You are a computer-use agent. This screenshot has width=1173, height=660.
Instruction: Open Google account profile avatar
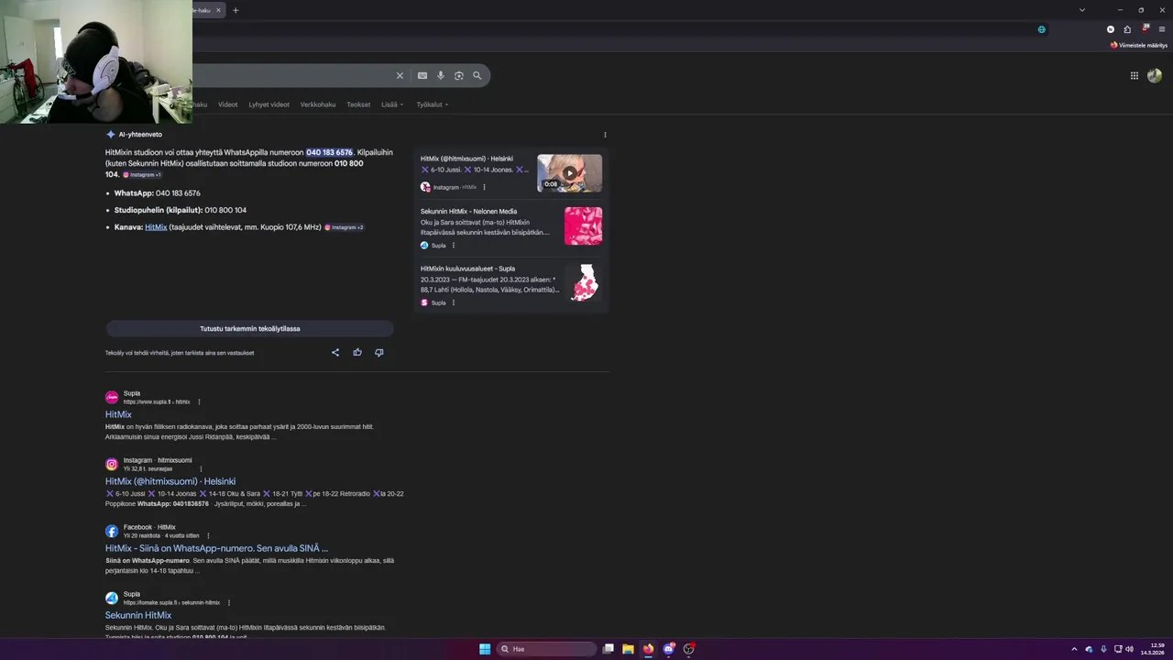click(x=1155, y=76)
